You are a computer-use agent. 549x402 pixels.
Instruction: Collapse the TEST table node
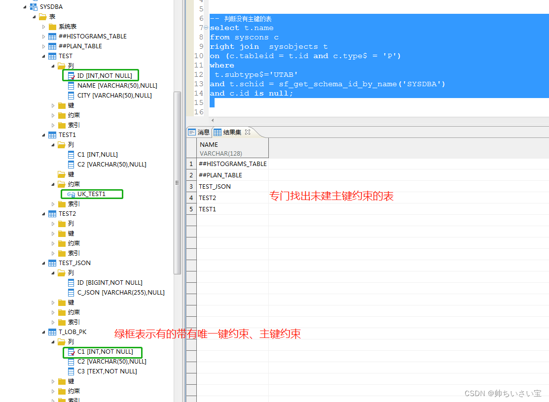[x=43, y=56]
